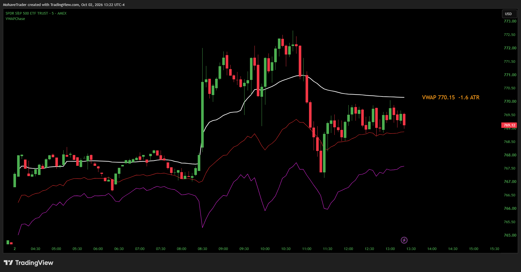Click the 773.00 price axis label

click(x=510, y=21)
